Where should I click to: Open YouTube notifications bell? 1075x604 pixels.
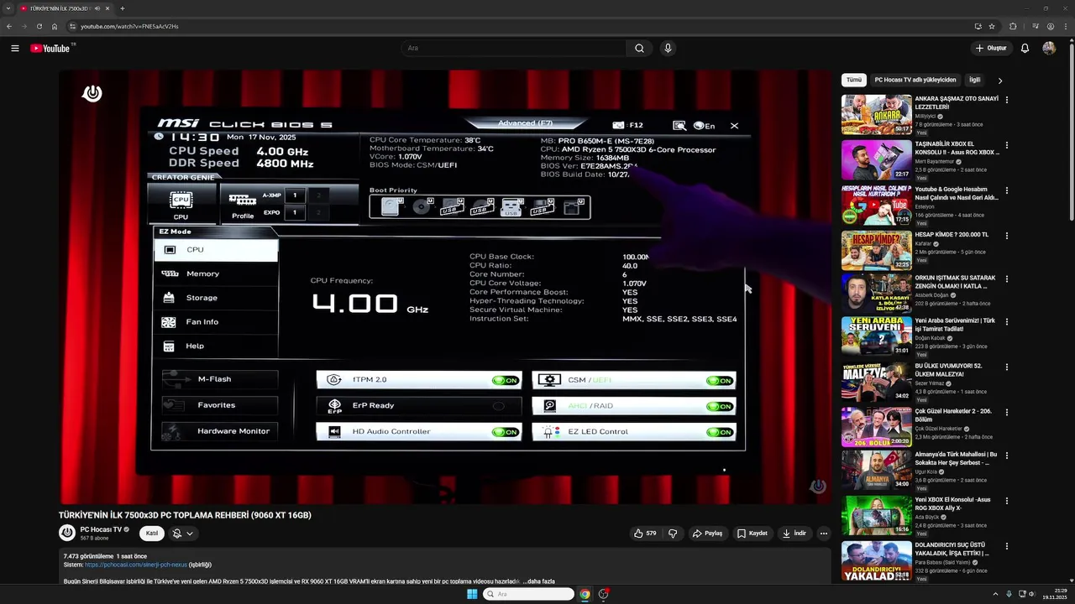tap(1025, 48)
